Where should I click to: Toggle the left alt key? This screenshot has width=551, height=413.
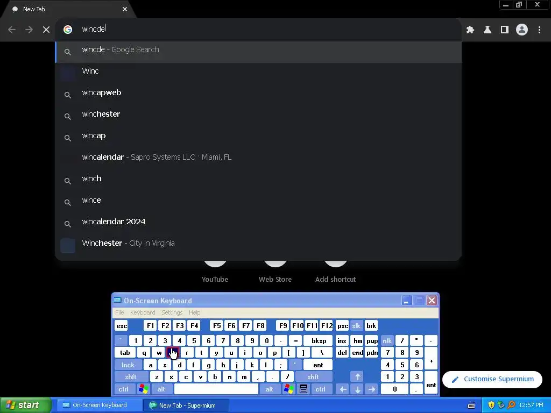pos(161,389)
